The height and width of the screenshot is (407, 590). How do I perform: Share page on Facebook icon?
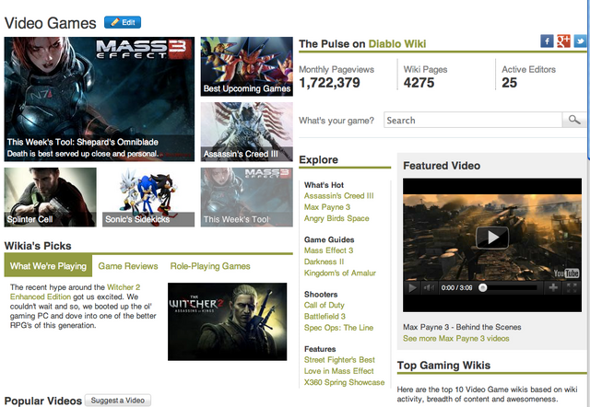[x=547, y=41]
